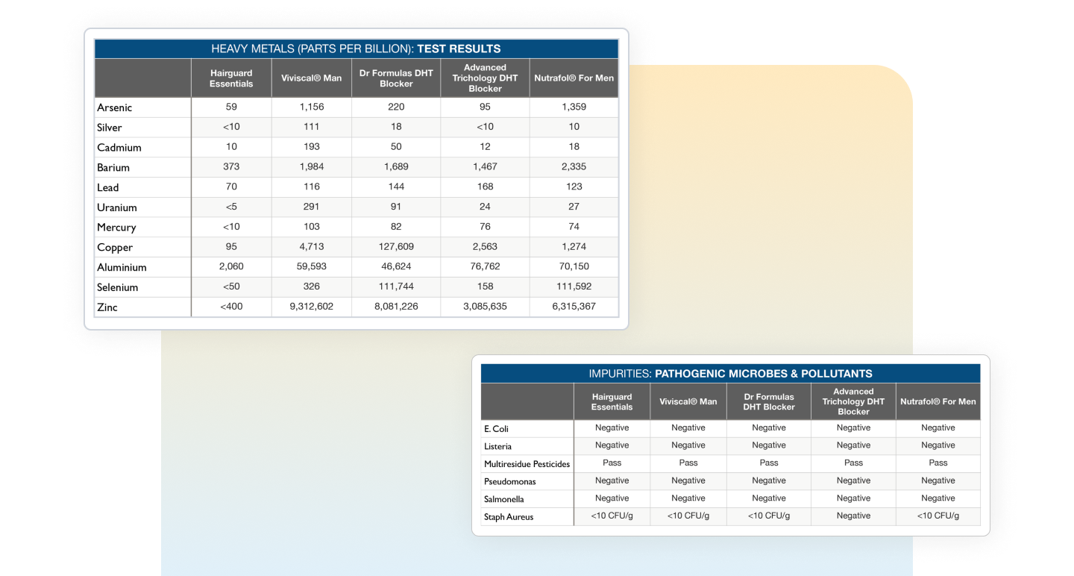Image resolution: width=1074 pixels, height=576 pixels.
Task: Select the Zinc row label
Action: pos(107,307)
